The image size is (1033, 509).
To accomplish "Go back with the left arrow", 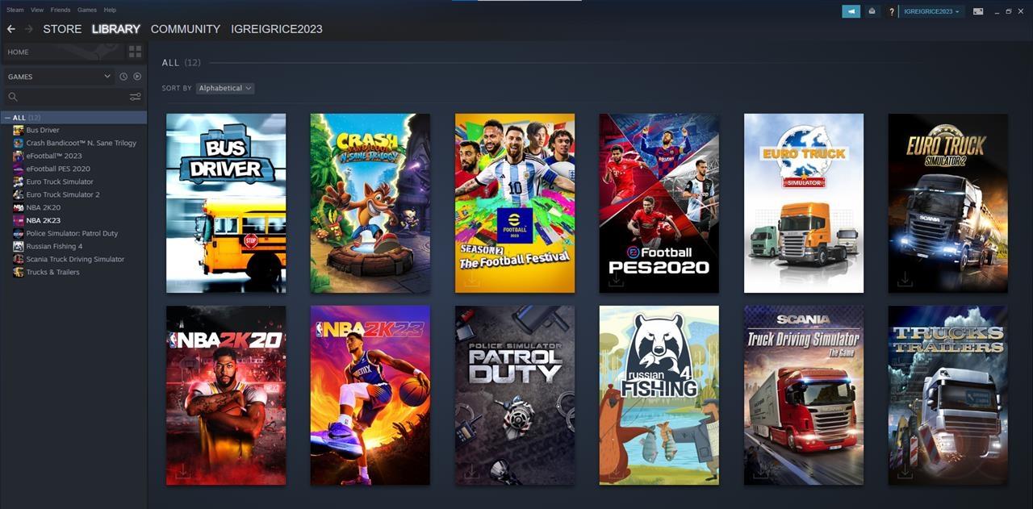I will pyautogui.click(x=11, y=29).
